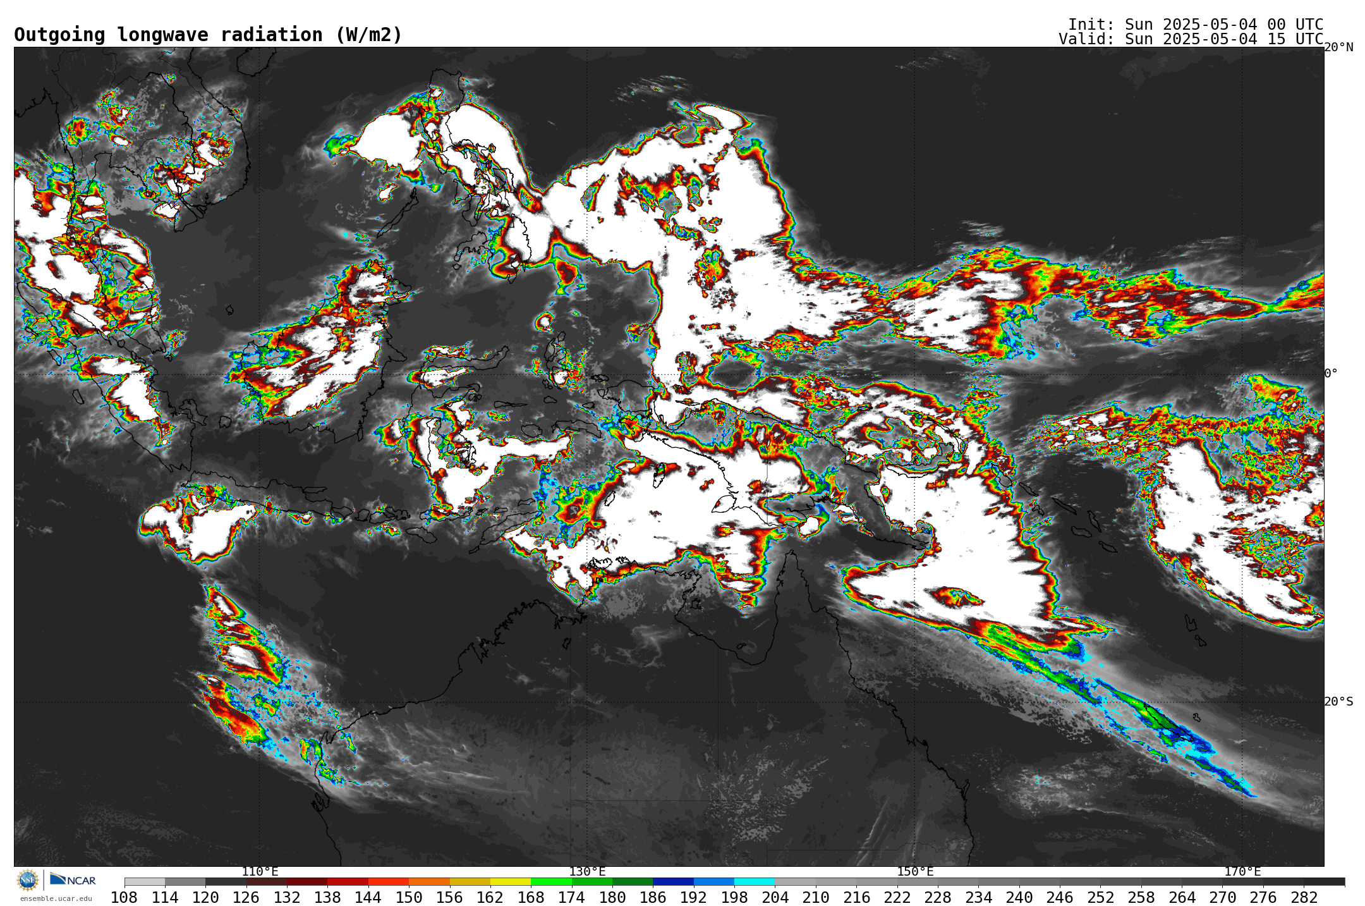Pick the bright green 168–174 colorbar swatch
Screen dimensions: 1365x906
pos(551,882)
